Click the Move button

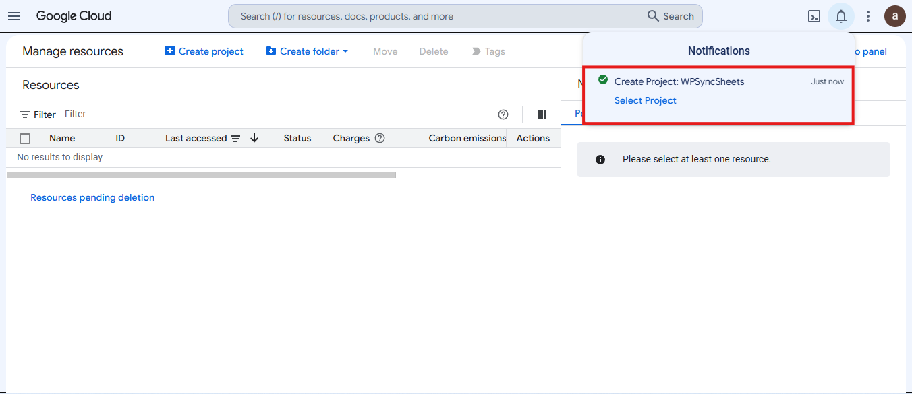pyautogui.click(x=385, y=51)
